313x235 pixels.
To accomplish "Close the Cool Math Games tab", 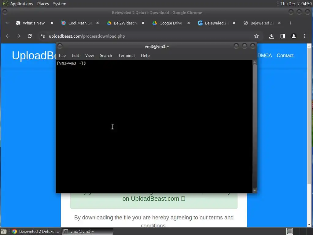I will pyautogui.click(x=98, y=23).
